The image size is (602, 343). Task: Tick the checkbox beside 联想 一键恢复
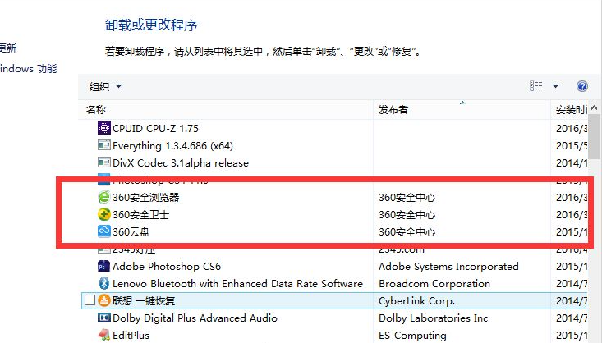pyautogui.click(x=90, y=301)
